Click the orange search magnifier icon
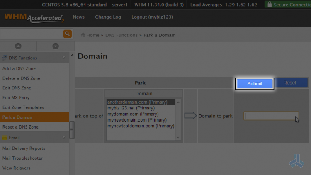Image resolution: width=311 pixels, height=175 pixels. (68, 34)
